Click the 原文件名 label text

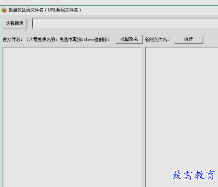click(12, 40)
